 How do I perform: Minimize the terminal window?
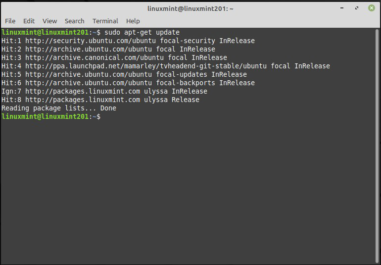[342, 8]
